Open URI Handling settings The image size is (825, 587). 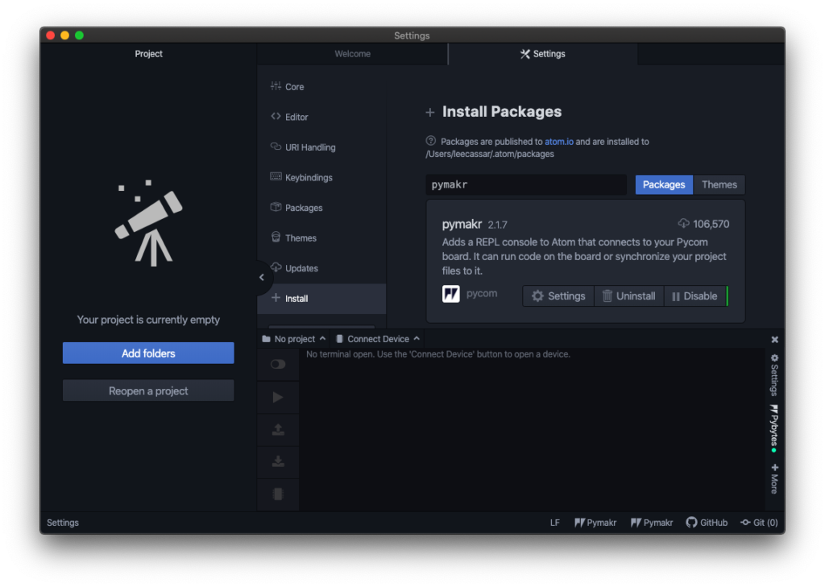303,147
